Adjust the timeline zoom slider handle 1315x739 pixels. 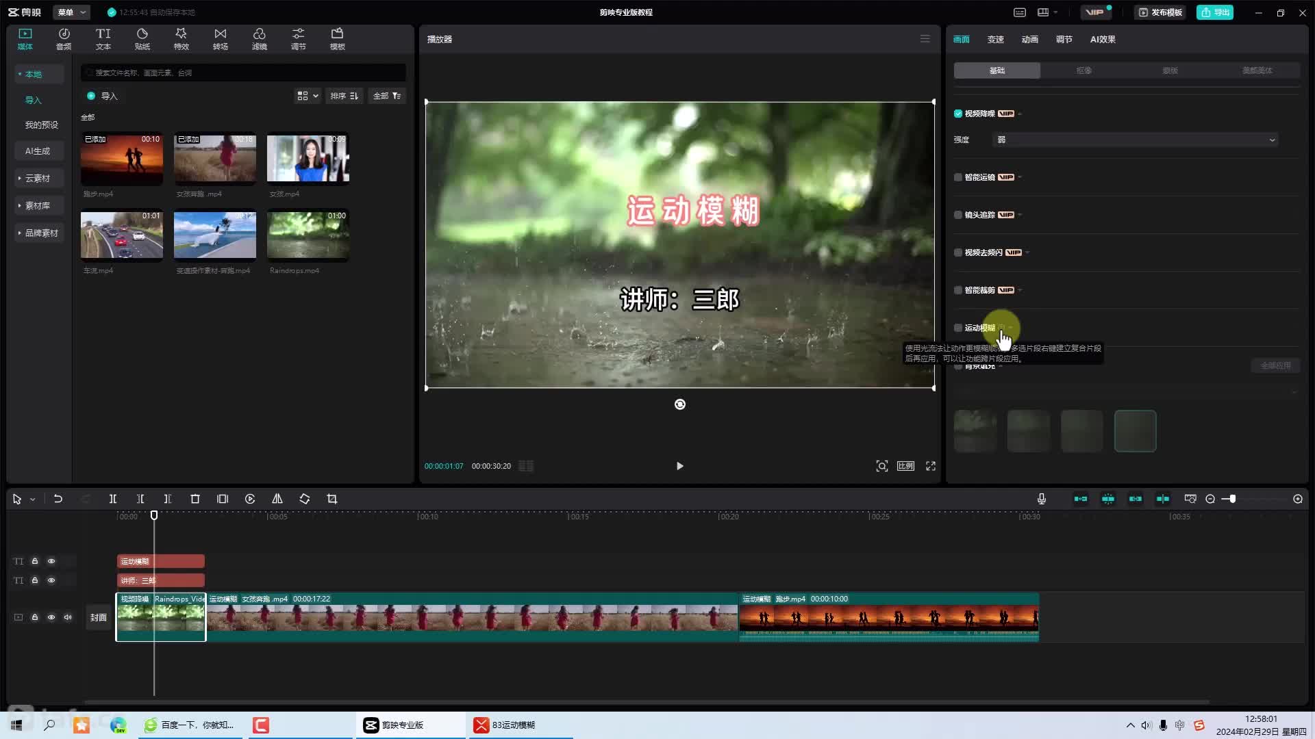tap(1232, 500)
